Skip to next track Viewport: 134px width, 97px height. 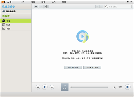click(52, 87)
